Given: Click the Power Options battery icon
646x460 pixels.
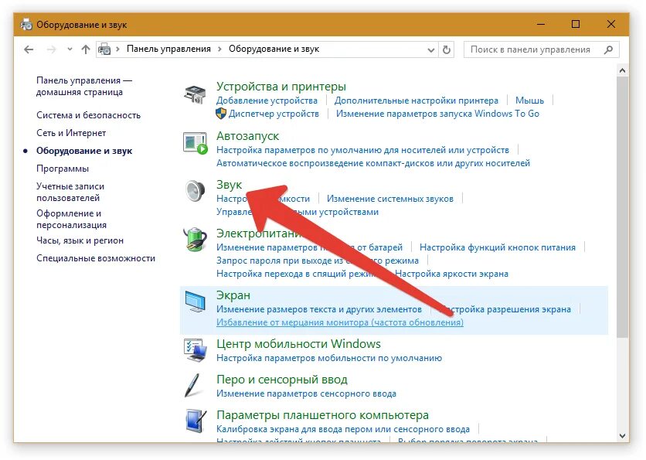Looking at the screenshot, I should tap(195, 239).
